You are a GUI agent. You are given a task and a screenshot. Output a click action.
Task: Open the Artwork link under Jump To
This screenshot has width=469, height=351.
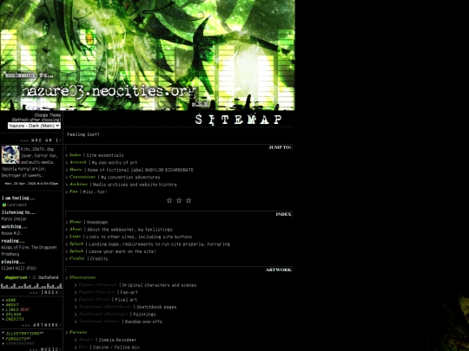tap(78, 162)
